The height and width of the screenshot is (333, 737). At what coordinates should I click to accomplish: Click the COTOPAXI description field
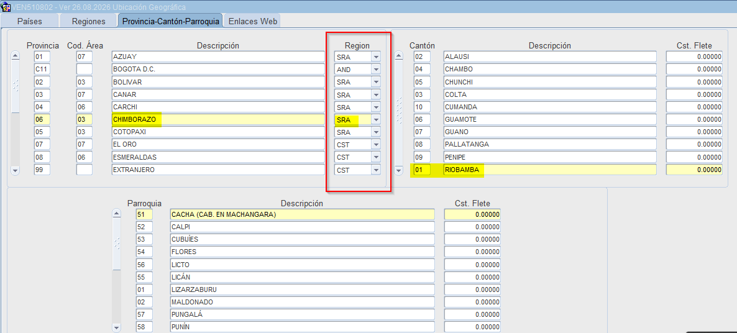218,132
